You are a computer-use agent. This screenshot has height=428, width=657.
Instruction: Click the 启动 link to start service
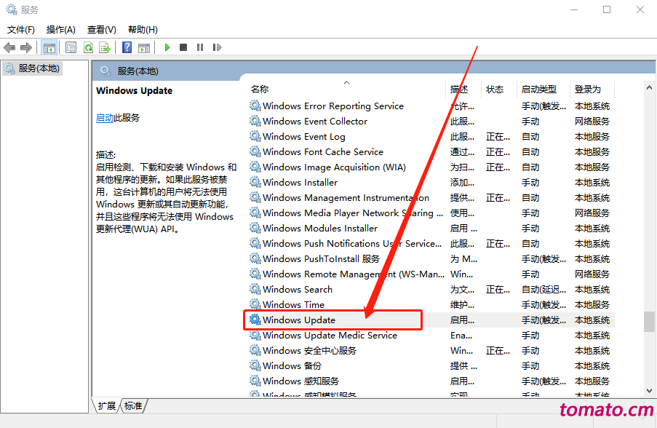coord(105,118)
